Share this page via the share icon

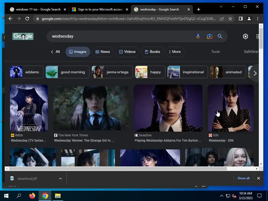(x=222, y=19)
